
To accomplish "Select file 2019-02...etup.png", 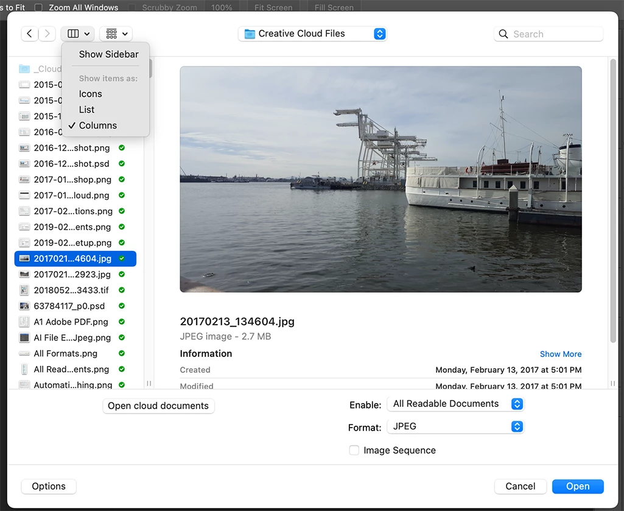I will [75, 242].
